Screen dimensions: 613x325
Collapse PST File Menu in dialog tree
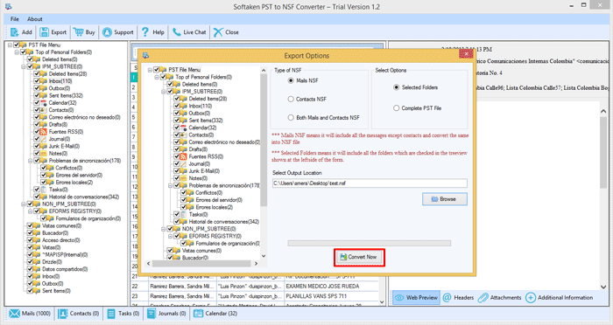tap(150, 70)
